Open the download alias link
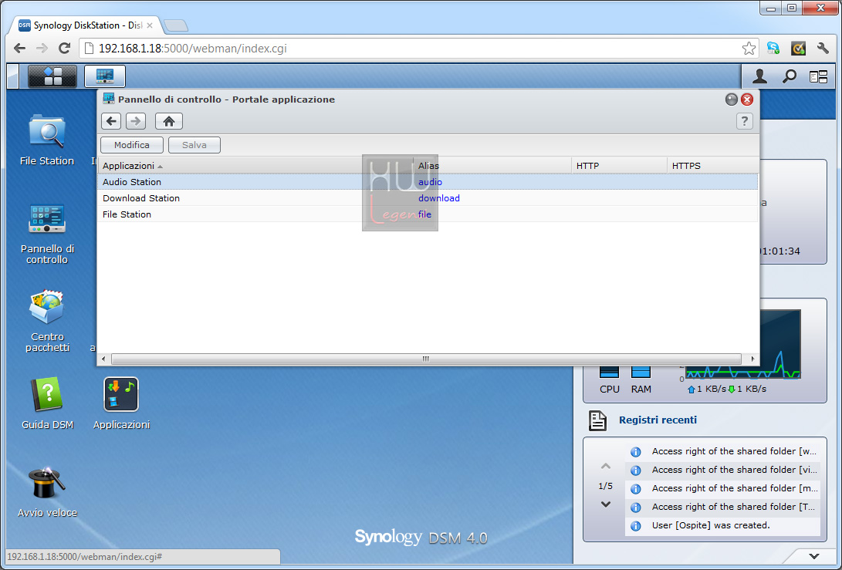 [439, 198]
